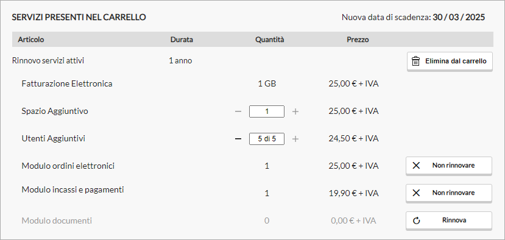Image resolution: width=505 pixels, height=240 pixels.
Task: Decrease Utenti Aggiuntivi quantity with minus
Action: tap(238, 139)
